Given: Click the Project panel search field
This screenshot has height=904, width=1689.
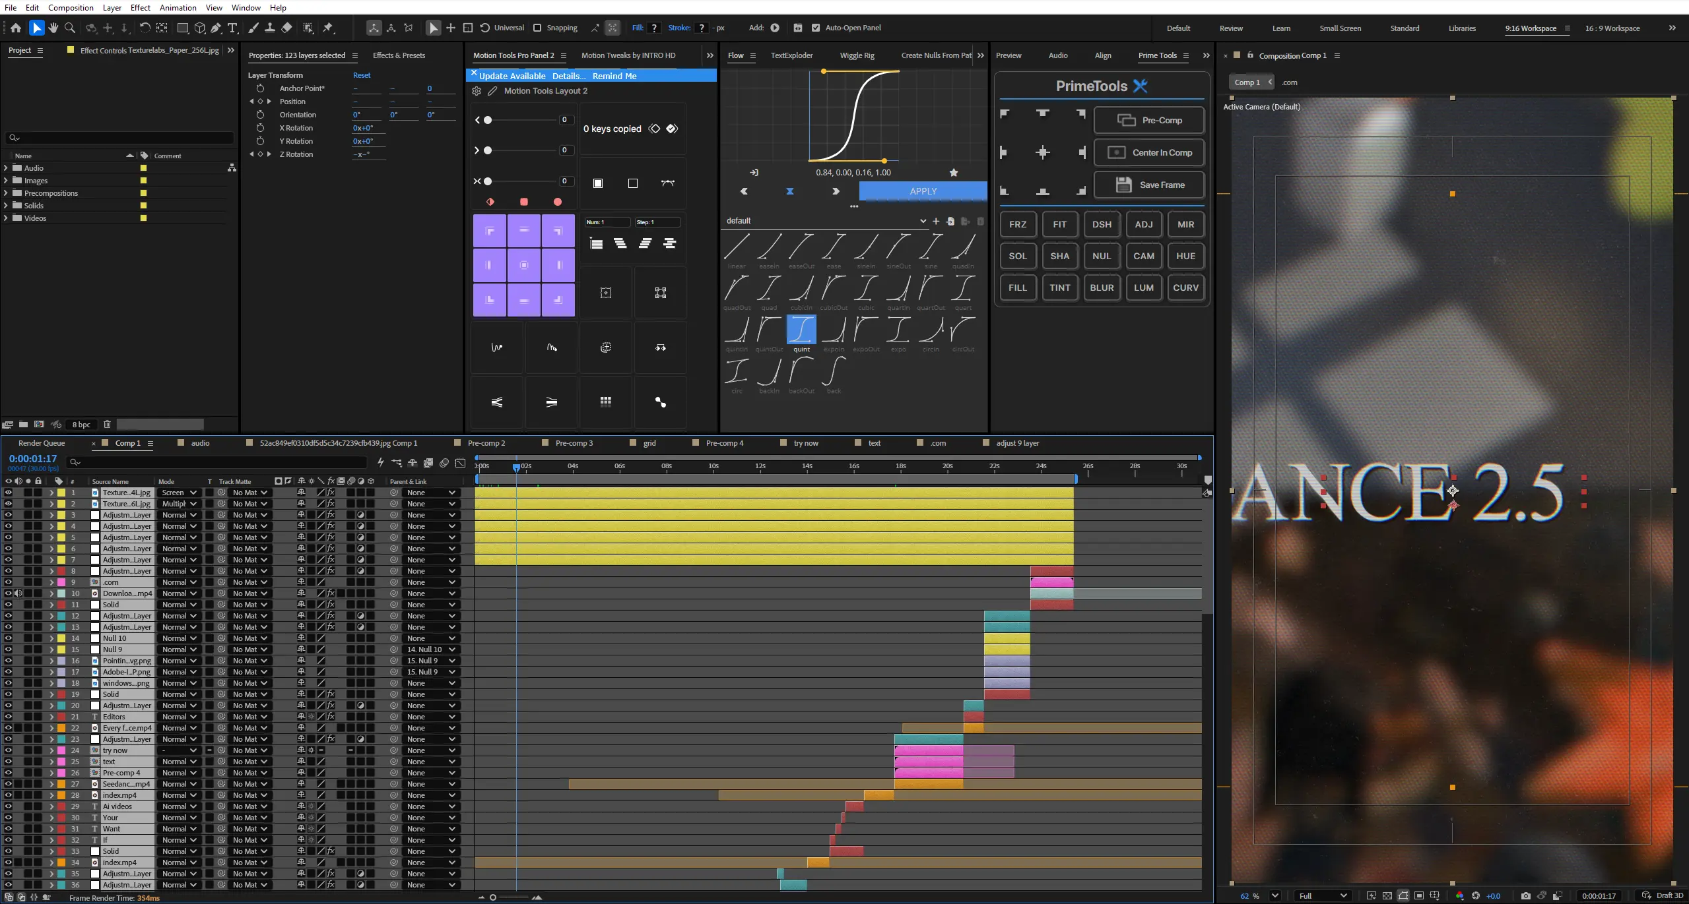Looking at the screenshot, I should pos(119,138).
